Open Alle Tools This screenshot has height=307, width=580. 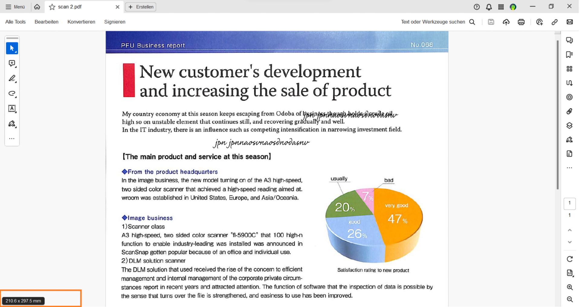coord(15,22)
